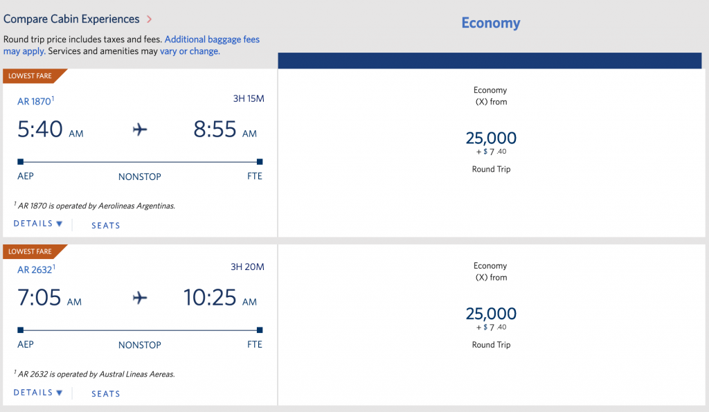Expand Details for flight AR 1870
The height and width of the screenshot is (412, 709).
click(38, 224)
